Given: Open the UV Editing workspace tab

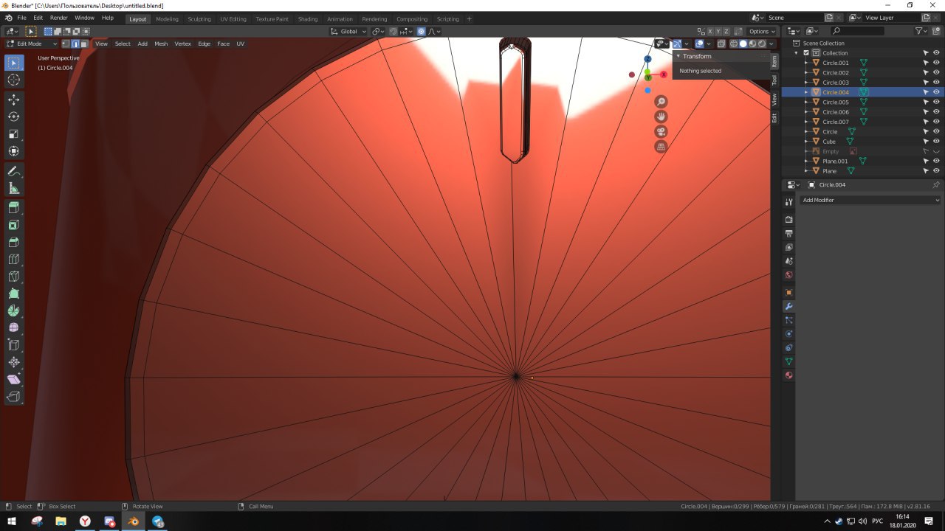Looking at the screenshot, I should coord(233,19).
